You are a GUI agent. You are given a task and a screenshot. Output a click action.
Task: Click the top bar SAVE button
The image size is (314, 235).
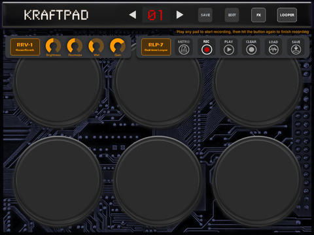205,15
